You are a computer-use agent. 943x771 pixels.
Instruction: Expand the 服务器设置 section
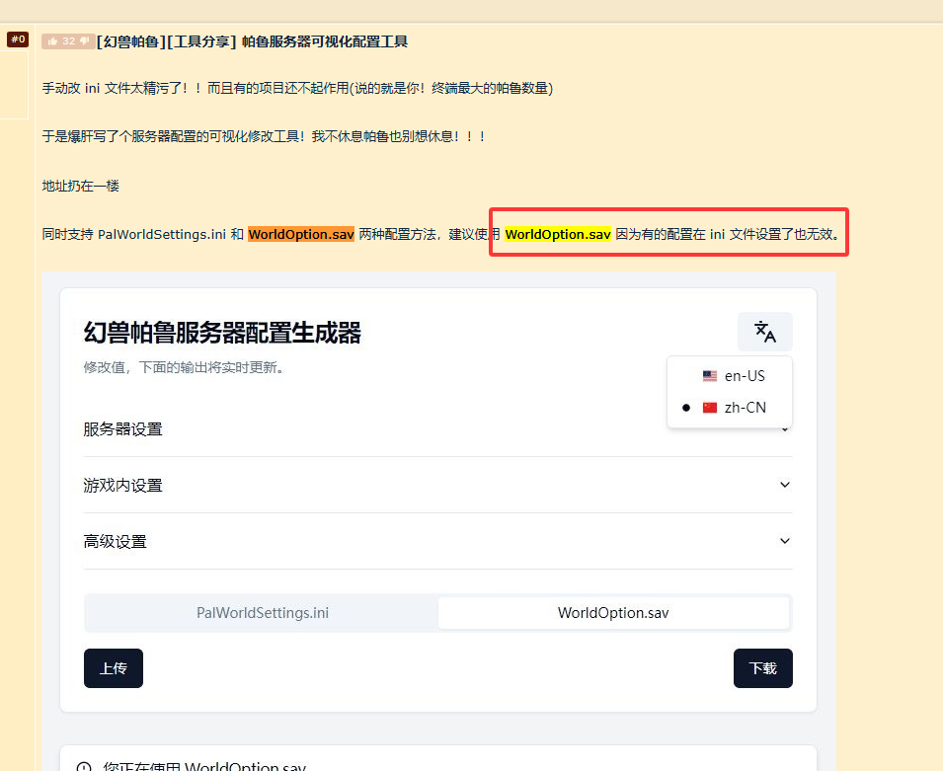tap(123, 429)
